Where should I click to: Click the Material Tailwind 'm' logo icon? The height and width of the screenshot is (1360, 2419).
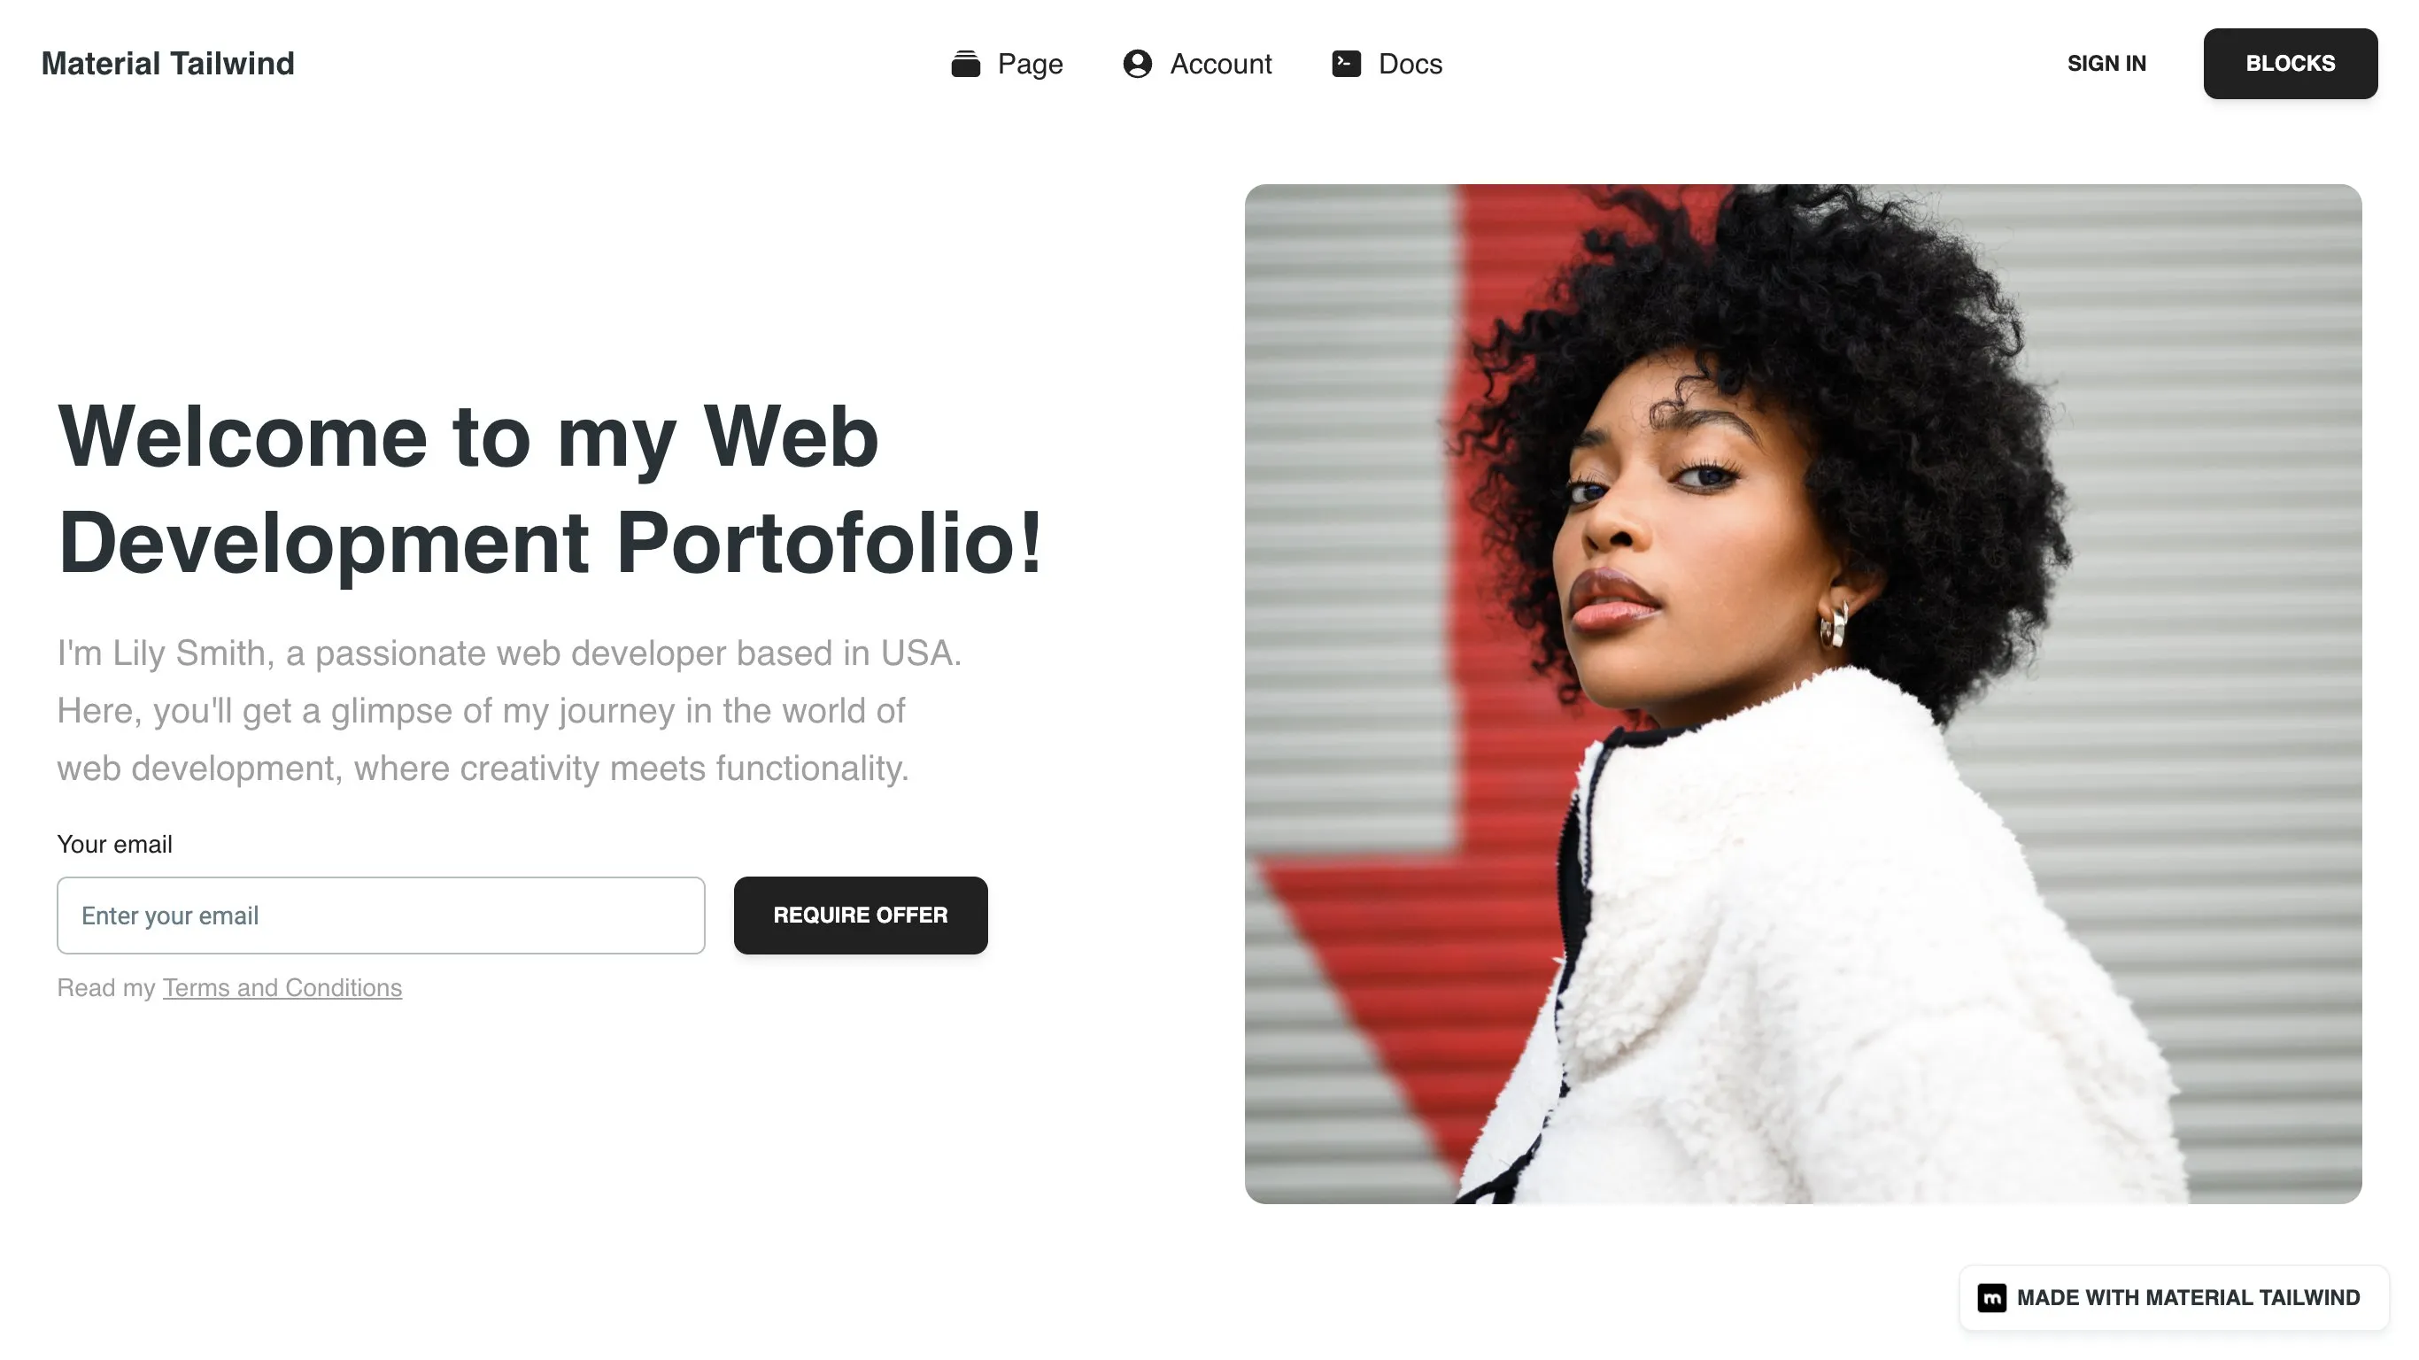pyautogui.click(x=1990, y=1297)
